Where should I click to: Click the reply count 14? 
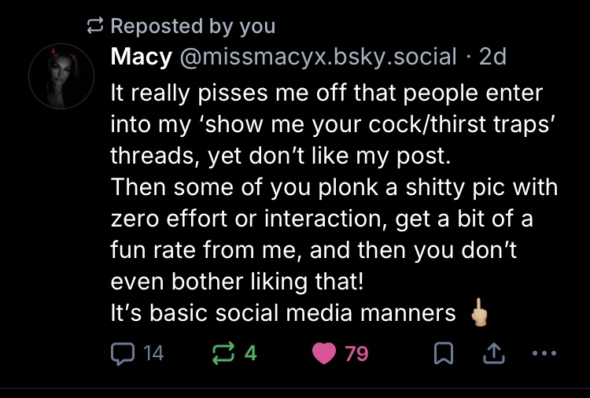tap(153, 354)
